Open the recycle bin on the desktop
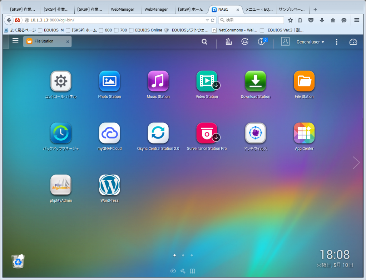Viewport: 366px width, 280px height. click(x=18, y=261)
